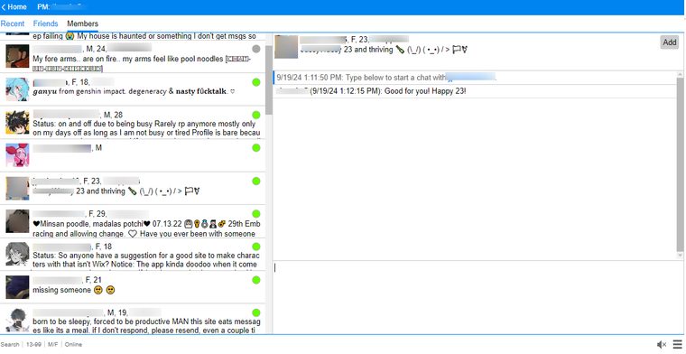The height and width of the screenshot is (354, 686).
Task: Click the Add button
Action: 670,42
